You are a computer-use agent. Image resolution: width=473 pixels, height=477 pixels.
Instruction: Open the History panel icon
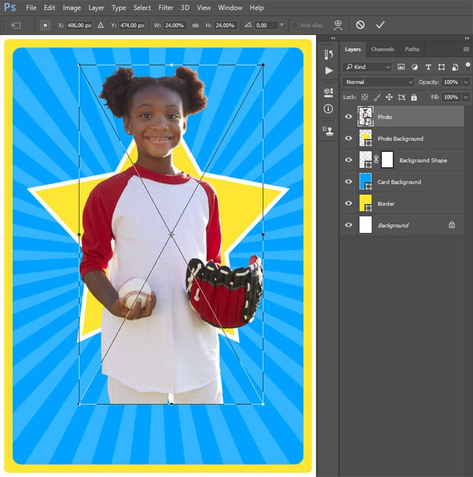329,55
